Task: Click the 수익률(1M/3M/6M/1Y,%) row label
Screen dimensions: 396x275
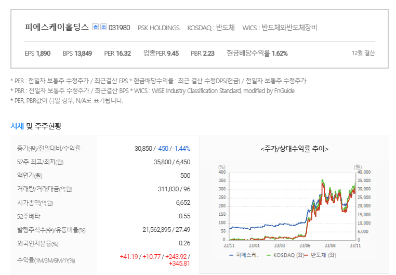Action: 46,260
